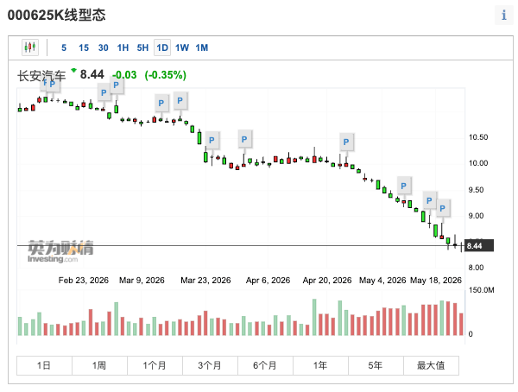Open the candlestick chart type icon
Image resolution: width=518 pixels, height=392 pixels.
[30, 47]
